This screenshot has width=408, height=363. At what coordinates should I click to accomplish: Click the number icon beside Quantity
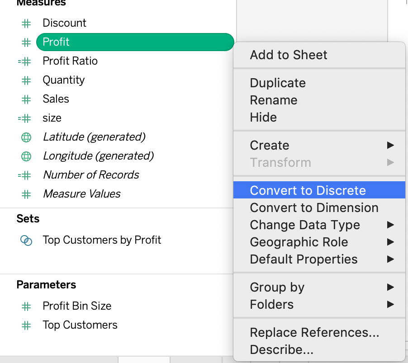click(x=26, y=80)
